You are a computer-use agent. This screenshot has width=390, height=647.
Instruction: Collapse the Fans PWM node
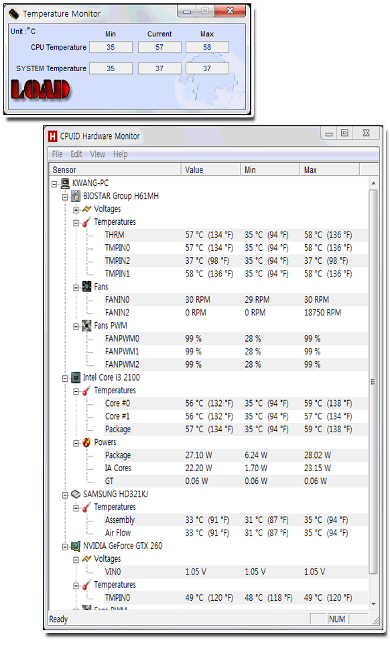pos(76,327)
